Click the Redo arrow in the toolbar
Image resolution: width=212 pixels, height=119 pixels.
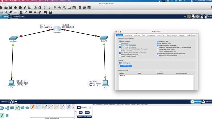coord(49,8)
